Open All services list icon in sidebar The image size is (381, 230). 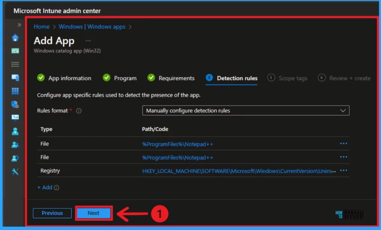[15, 64]
